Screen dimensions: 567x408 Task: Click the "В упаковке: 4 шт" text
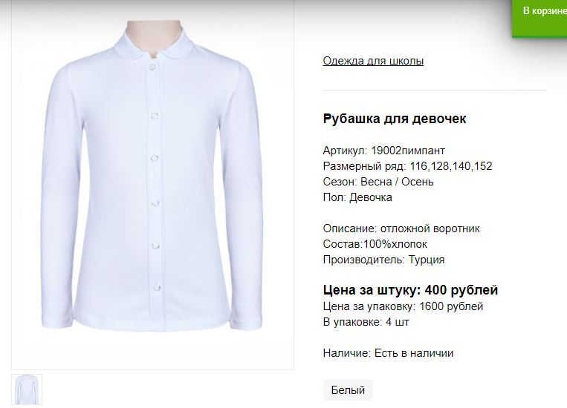(366, 322)
